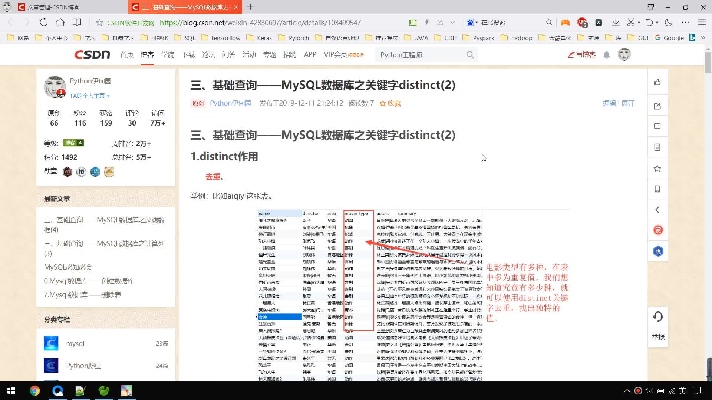Click the customer service headset icon
712x400 pixels.
pos(658,317)
